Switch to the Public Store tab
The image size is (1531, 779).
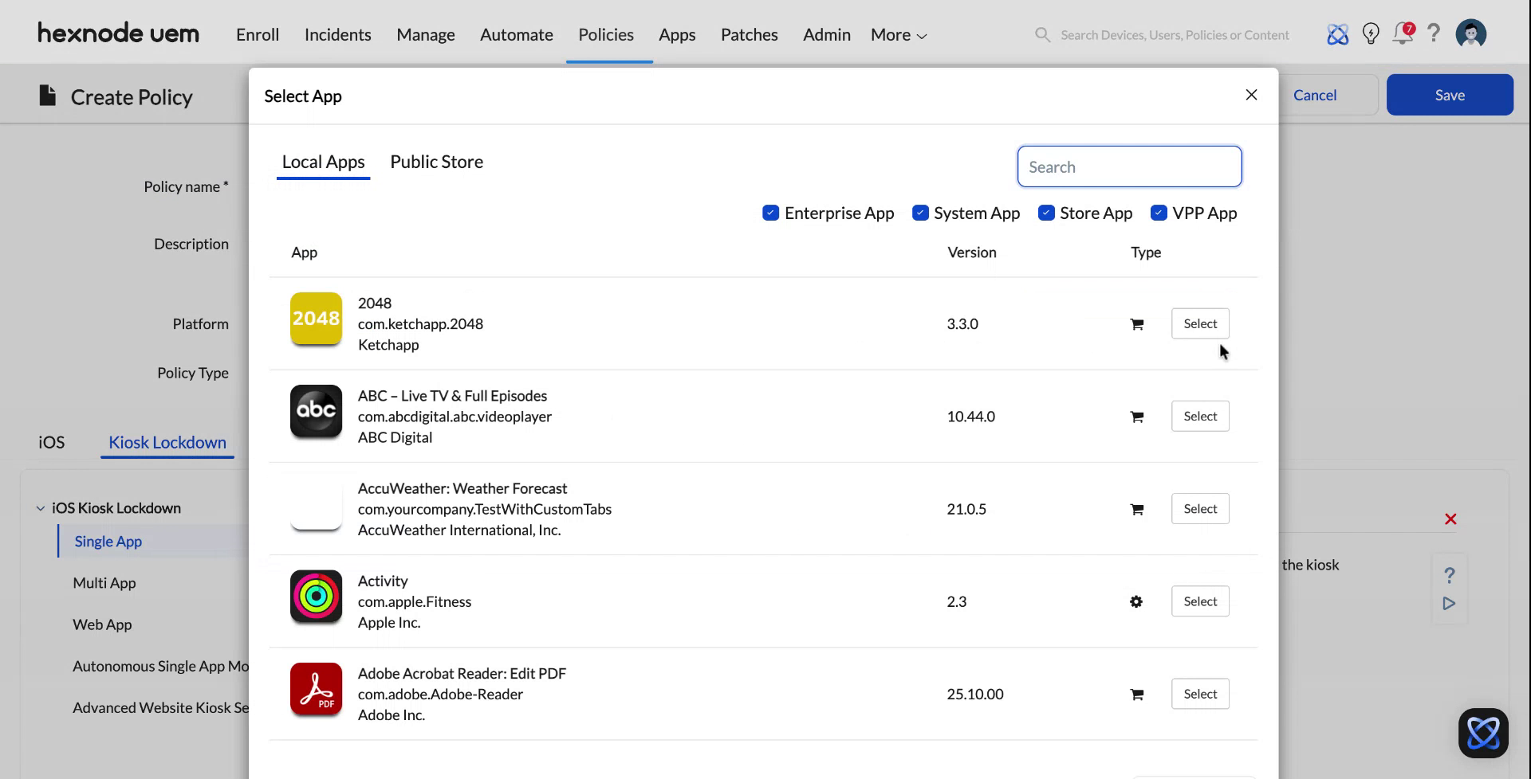tap(436, 162)
